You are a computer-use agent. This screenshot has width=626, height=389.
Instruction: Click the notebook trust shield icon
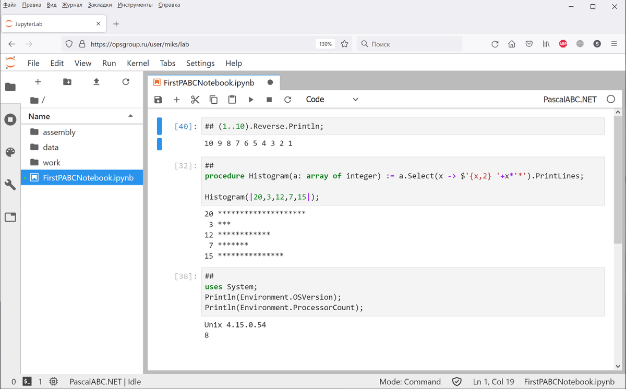tap(456, 382)
